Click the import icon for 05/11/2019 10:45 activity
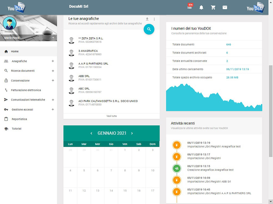 coord(177,192)
